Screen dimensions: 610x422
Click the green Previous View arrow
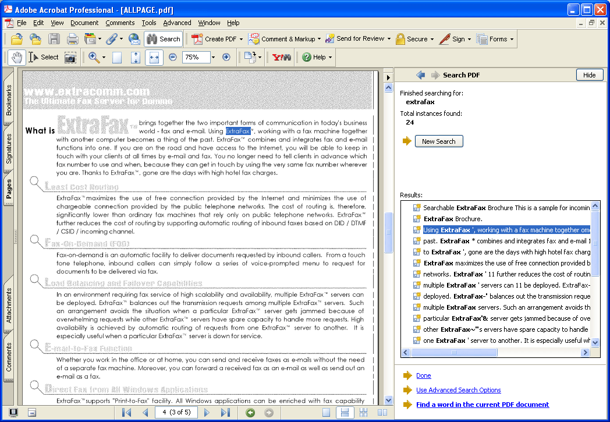coord(250,413)
